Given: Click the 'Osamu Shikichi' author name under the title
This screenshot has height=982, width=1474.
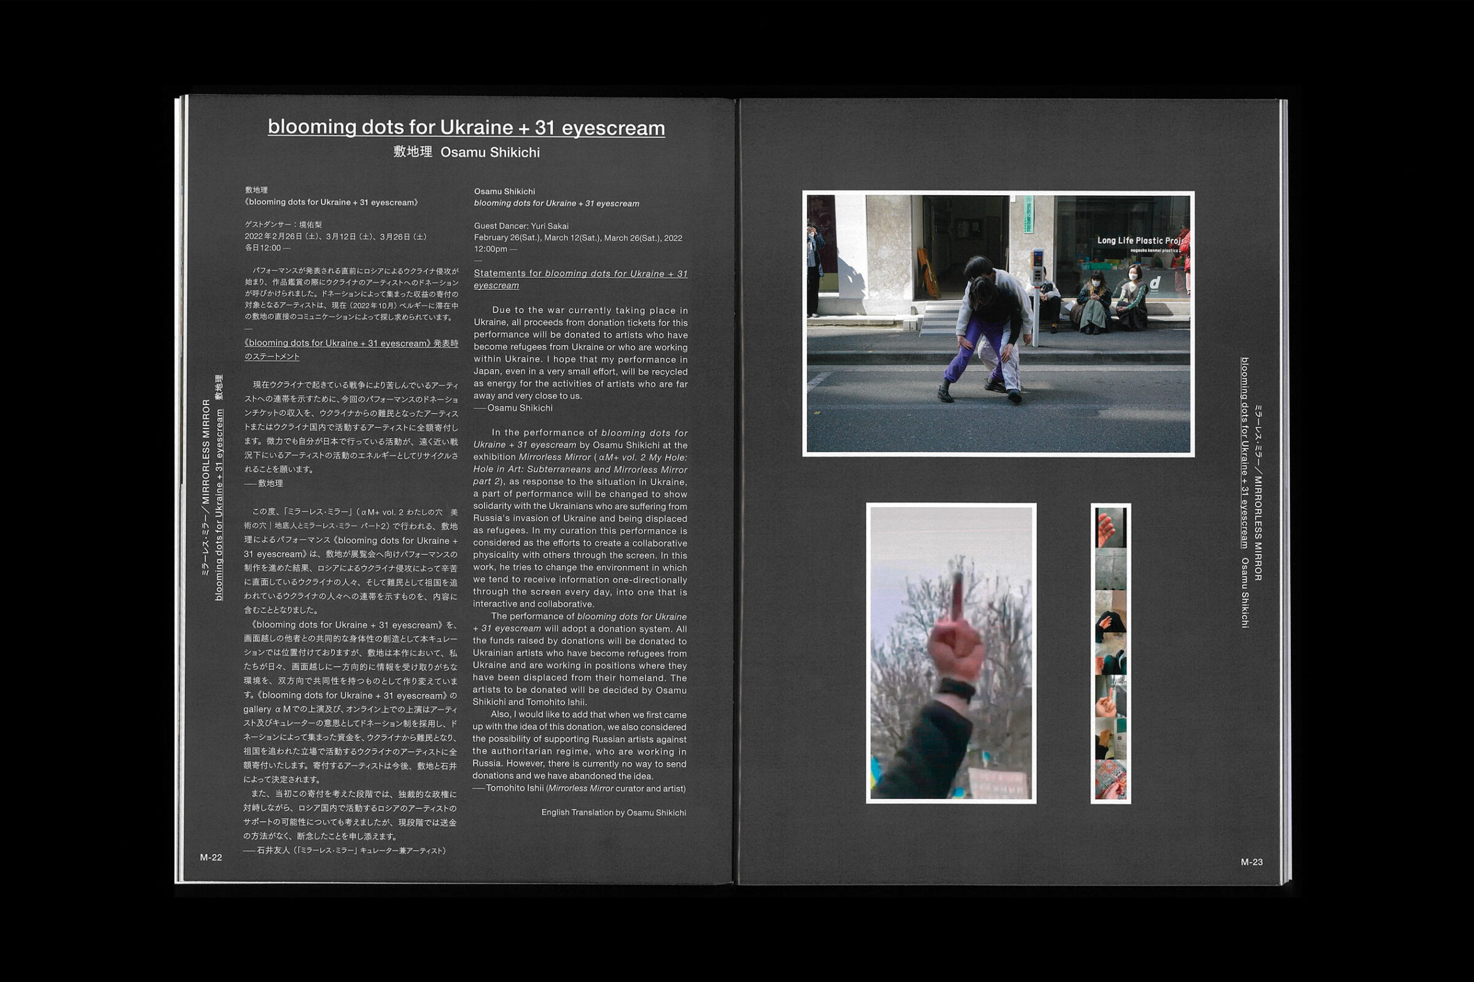Looking at the screenshot, I should (489, 152).
